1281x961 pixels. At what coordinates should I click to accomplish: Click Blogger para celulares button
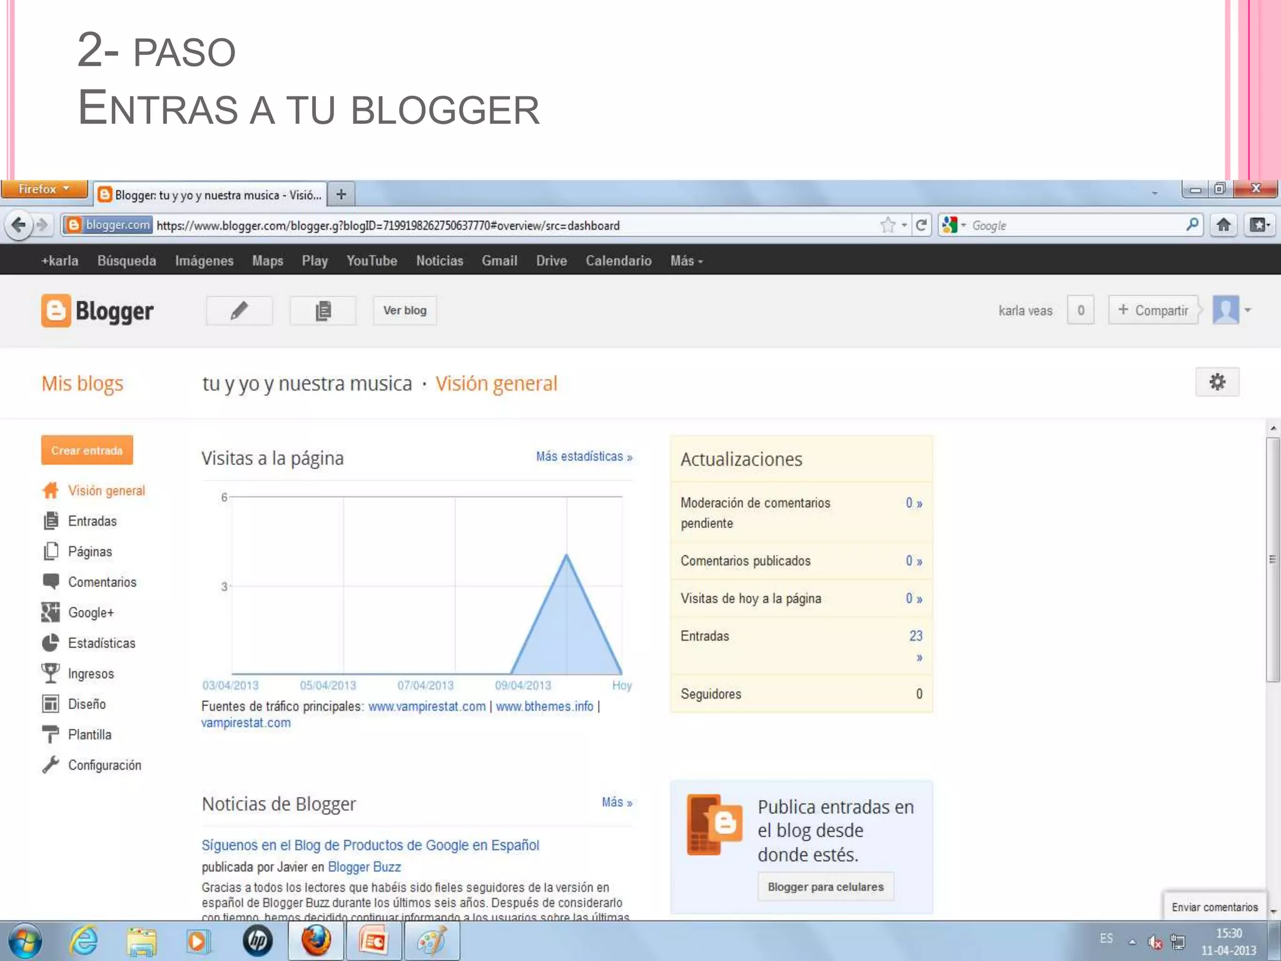click(x=826, y=887)
